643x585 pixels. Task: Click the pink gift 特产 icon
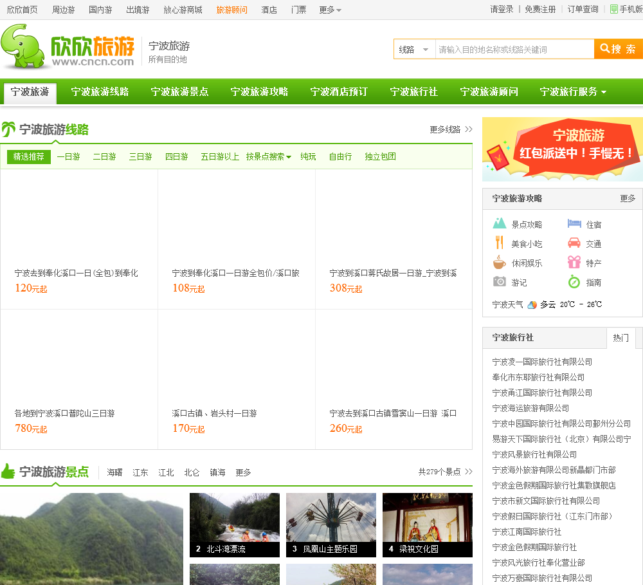(574, 263)
